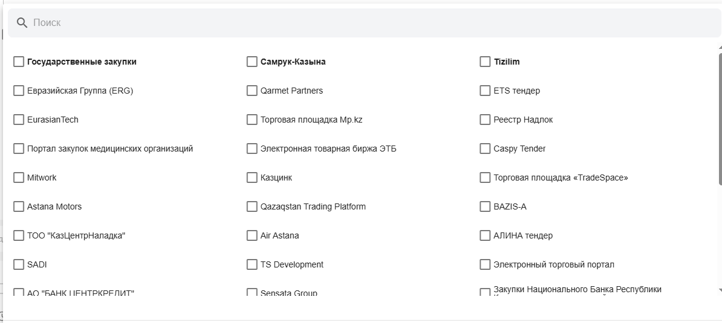The width and height of the screenshot is (722, 323).
Task: Click the Qarmet Partners label
Action: tap(291, 91)
